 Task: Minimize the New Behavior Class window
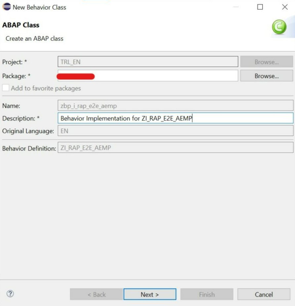(x=236, y=7)
